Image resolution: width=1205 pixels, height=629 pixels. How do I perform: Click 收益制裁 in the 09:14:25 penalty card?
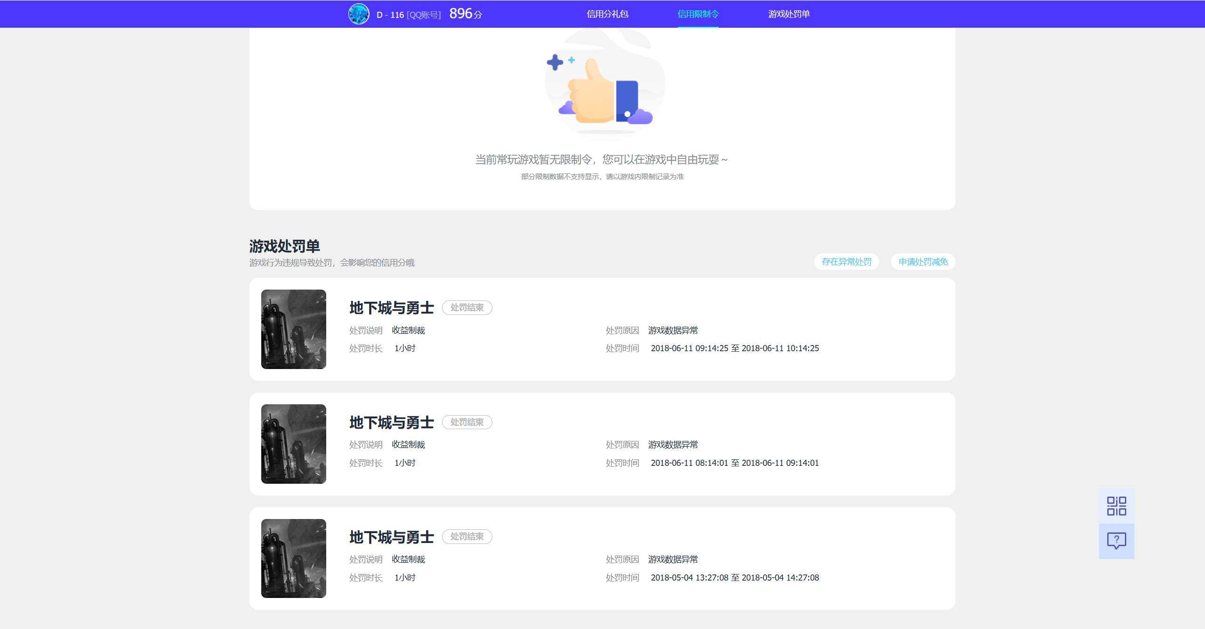pos(409,330)
